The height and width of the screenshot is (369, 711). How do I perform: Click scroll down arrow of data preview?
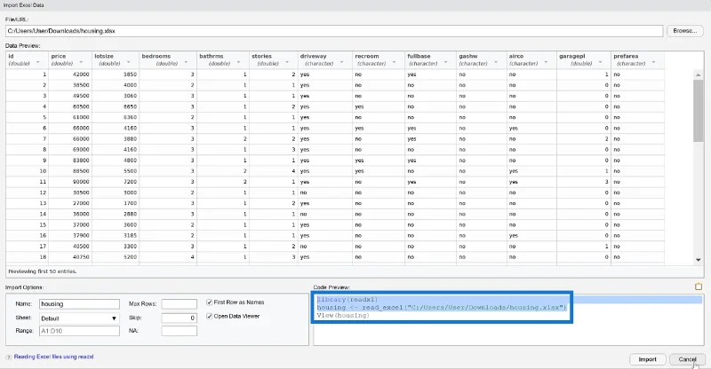coord(698,260)
